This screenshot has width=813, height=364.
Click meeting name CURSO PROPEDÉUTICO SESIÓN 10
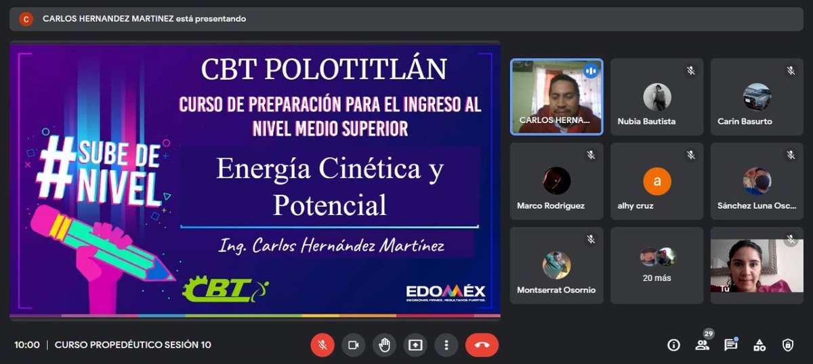click(133, 345)
